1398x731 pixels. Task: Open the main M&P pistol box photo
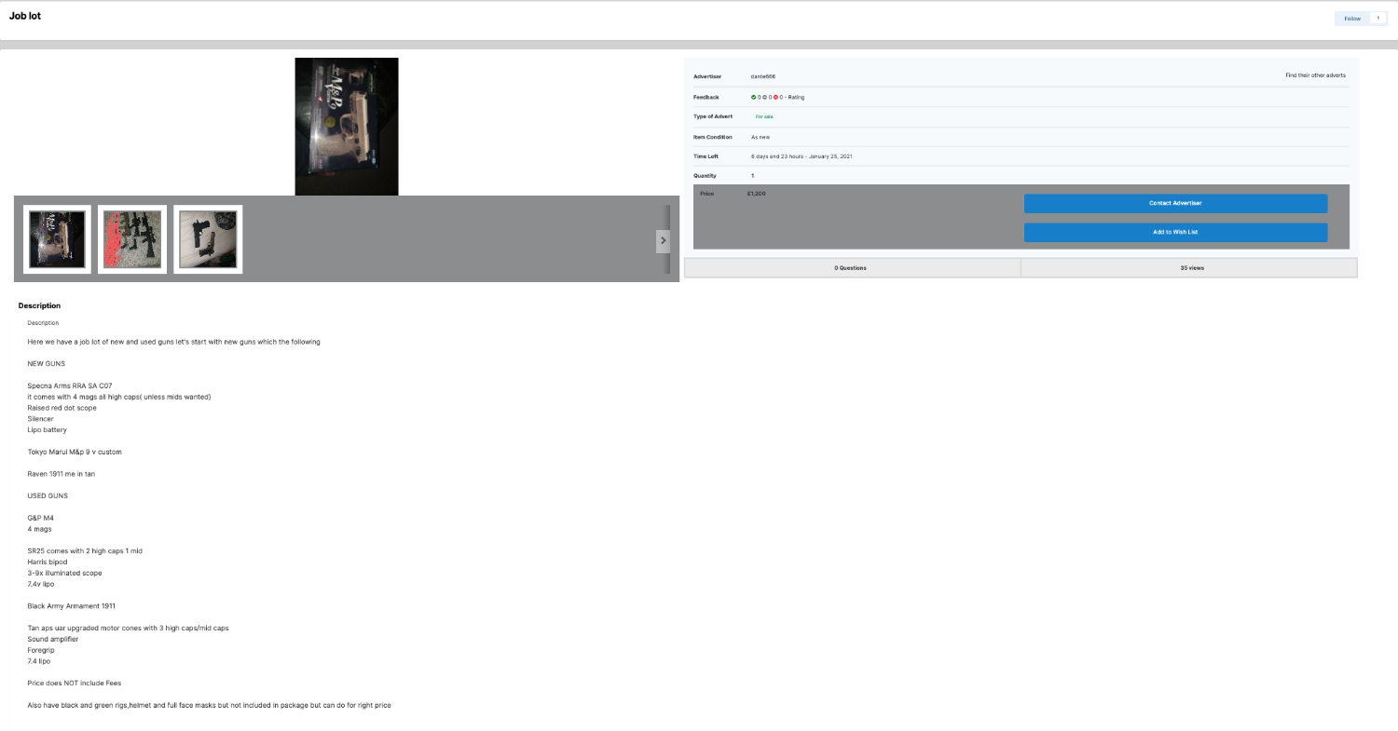pos(346,127)
